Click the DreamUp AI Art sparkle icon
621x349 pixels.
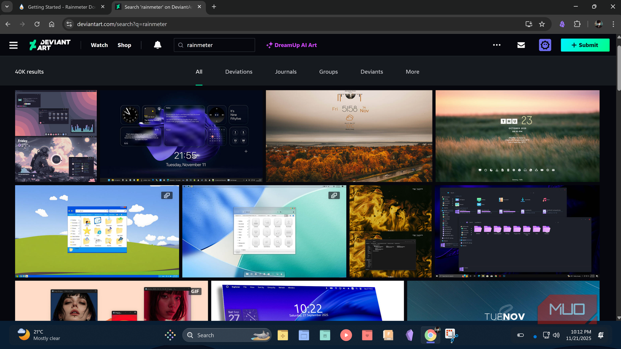coord(269,45)
